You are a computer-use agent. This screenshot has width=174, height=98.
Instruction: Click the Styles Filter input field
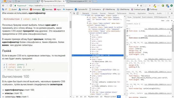point(143,21)
